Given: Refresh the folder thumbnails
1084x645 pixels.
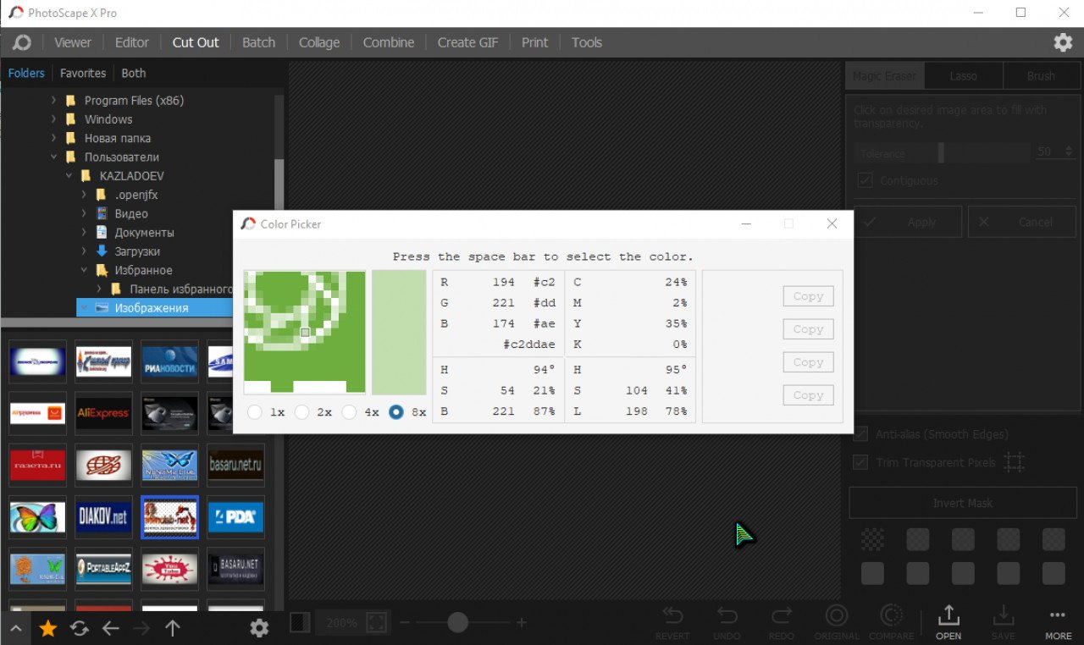Looking at the screenshot, I should pyautogui.click(x=80, y=628).
